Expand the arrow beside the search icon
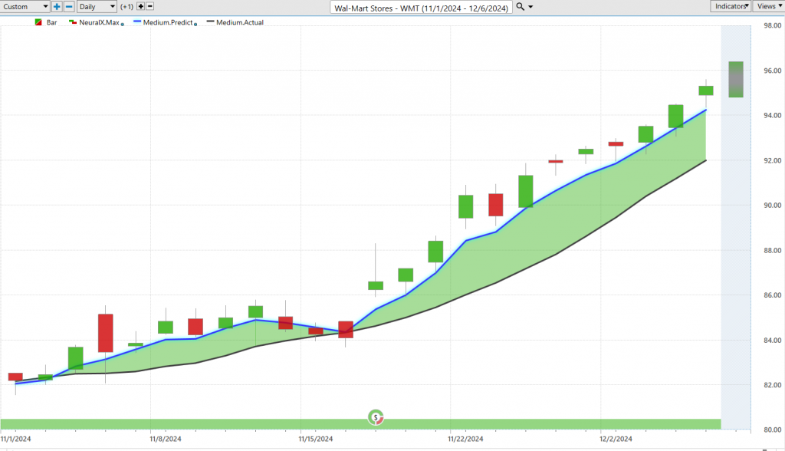This screenshot has height=451, width=785. coord(531,7)
